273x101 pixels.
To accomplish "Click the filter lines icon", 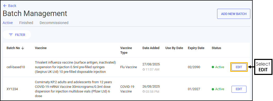I will 11,35.
